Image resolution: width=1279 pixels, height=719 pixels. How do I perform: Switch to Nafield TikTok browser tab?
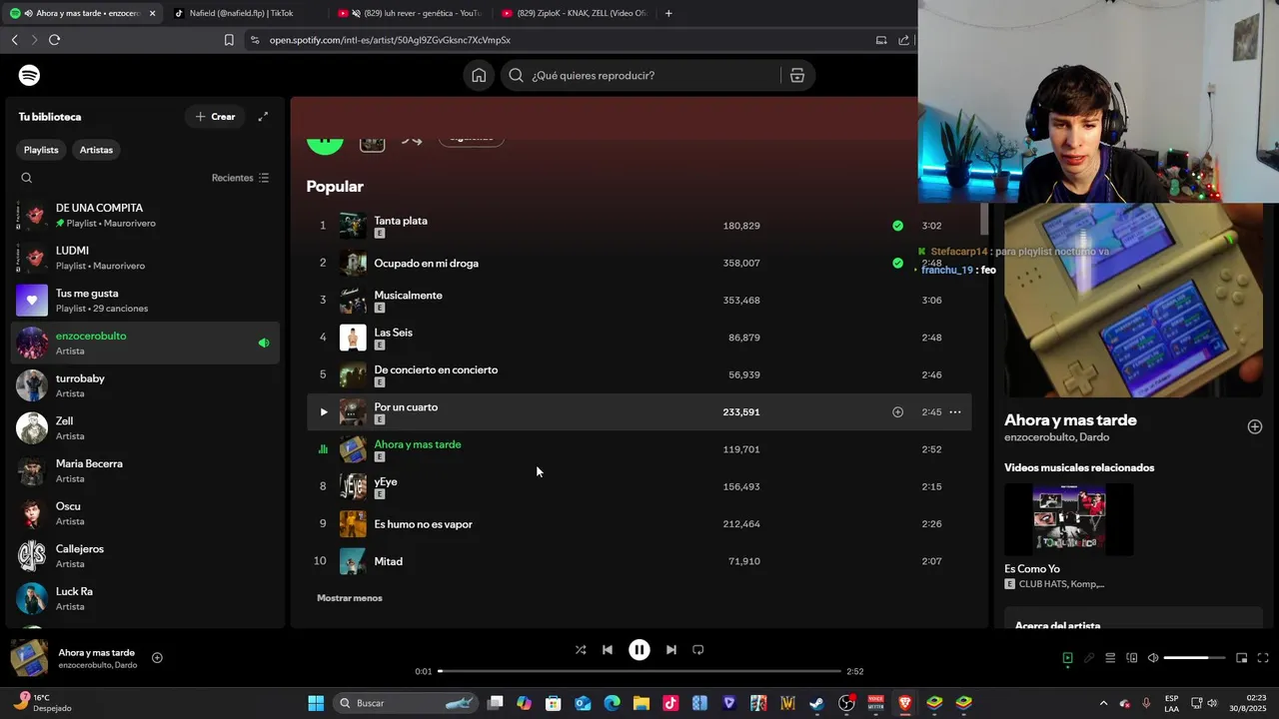[245, 13]
